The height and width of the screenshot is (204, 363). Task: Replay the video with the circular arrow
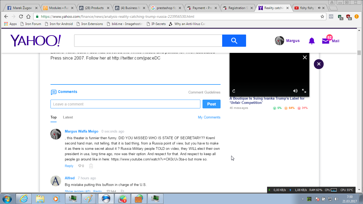[x=234, y=91]
